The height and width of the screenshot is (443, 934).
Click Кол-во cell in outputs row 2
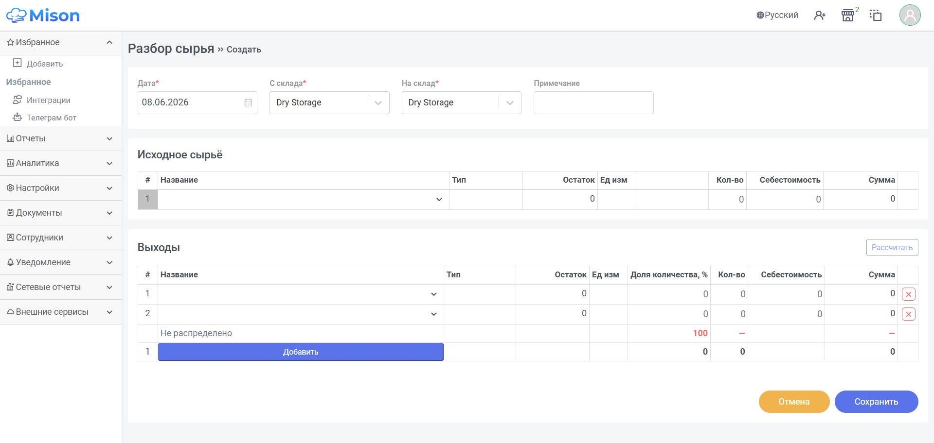coord(729,314)
